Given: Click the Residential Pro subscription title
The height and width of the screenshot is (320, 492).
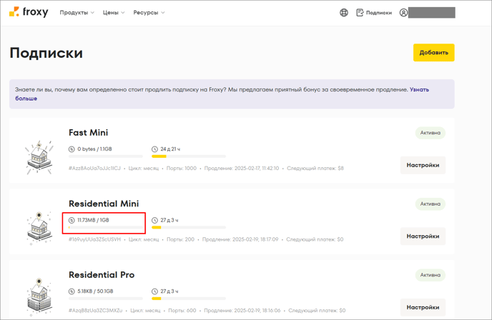Looking at the screenshot, I should [102, 275].
